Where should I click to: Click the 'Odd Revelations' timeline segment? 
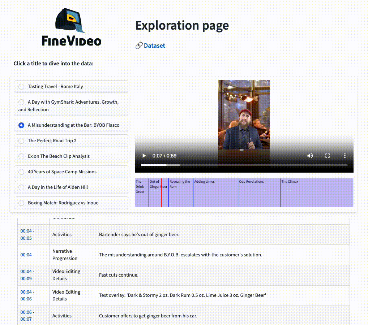pos(258,192)
